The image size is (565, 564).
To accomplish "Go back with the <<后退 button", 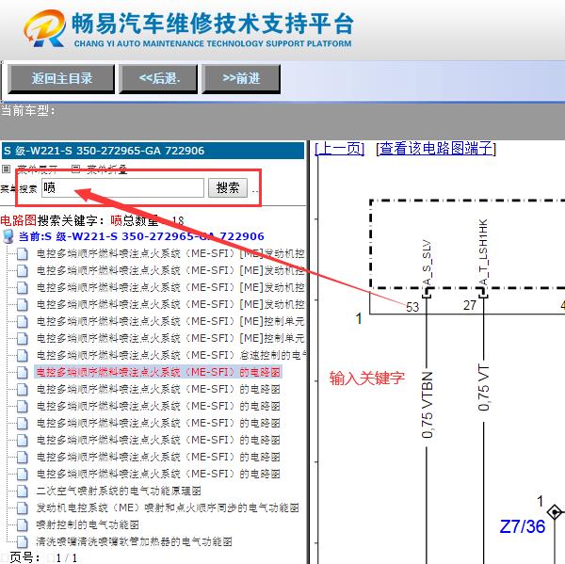I will tap(158, 78).
